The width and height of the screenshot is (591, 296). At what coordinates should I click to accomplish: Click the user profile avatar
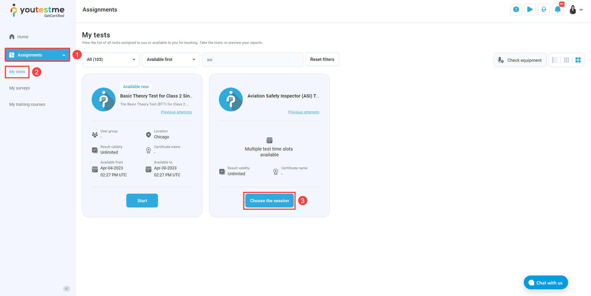pos(573,10)
